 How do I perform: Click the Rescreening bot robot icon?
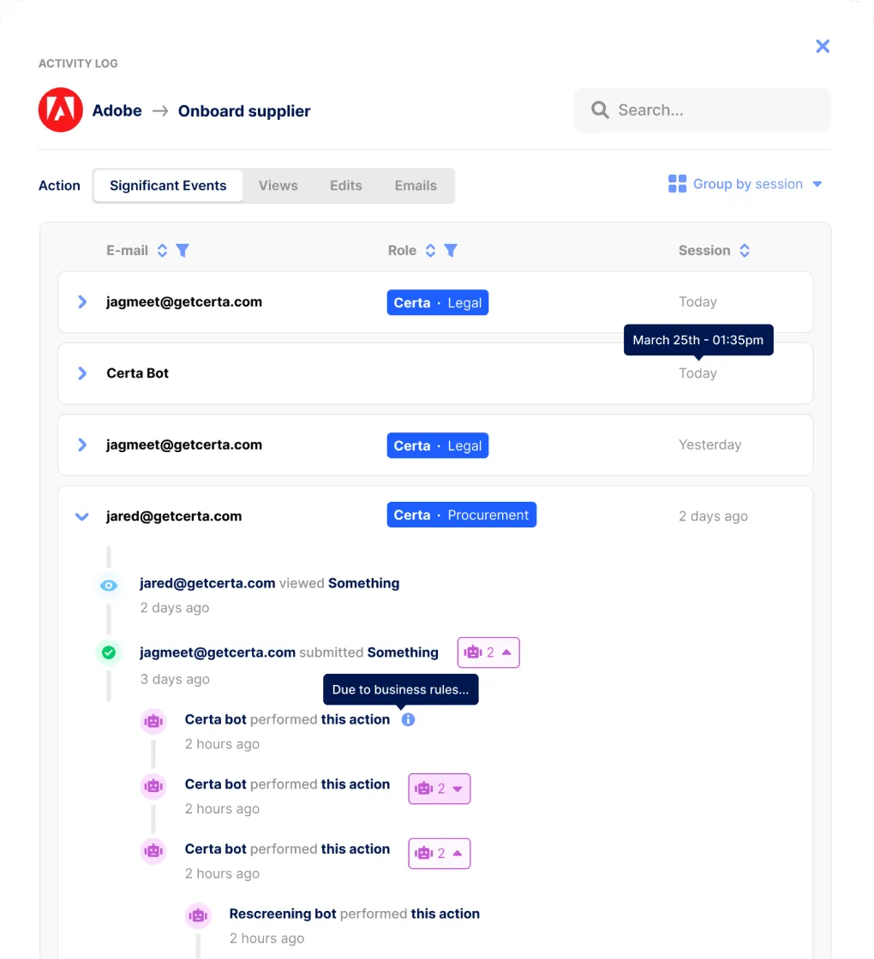(x=198, y=915)
